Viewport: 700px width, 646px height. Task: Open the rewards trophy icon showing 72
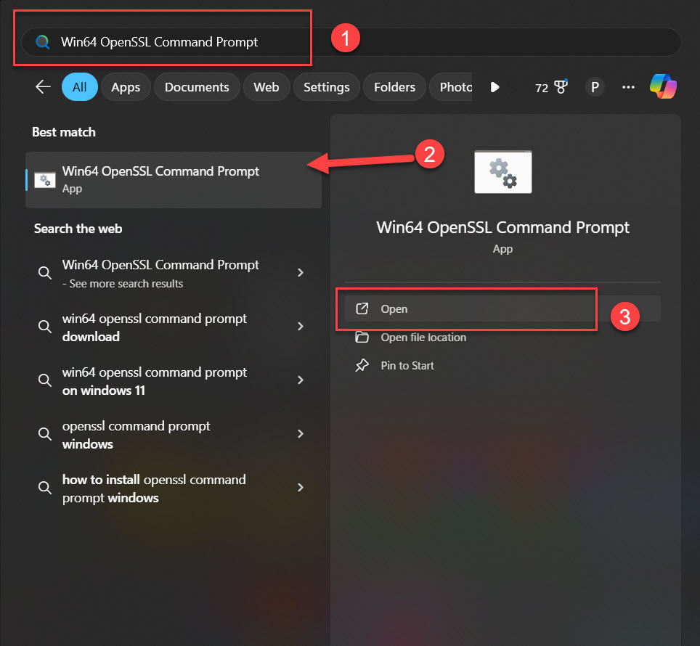pos(561,86)
